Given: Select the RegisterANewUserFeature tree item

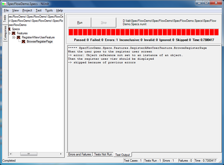Looking at the screenshot, I should [38, 37].
